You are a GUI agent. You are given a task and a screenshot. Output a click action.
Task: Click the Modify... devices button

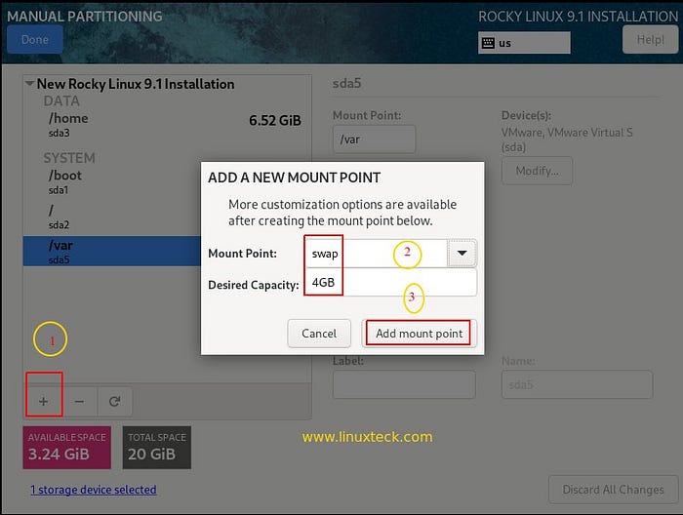tap(537, 171)
